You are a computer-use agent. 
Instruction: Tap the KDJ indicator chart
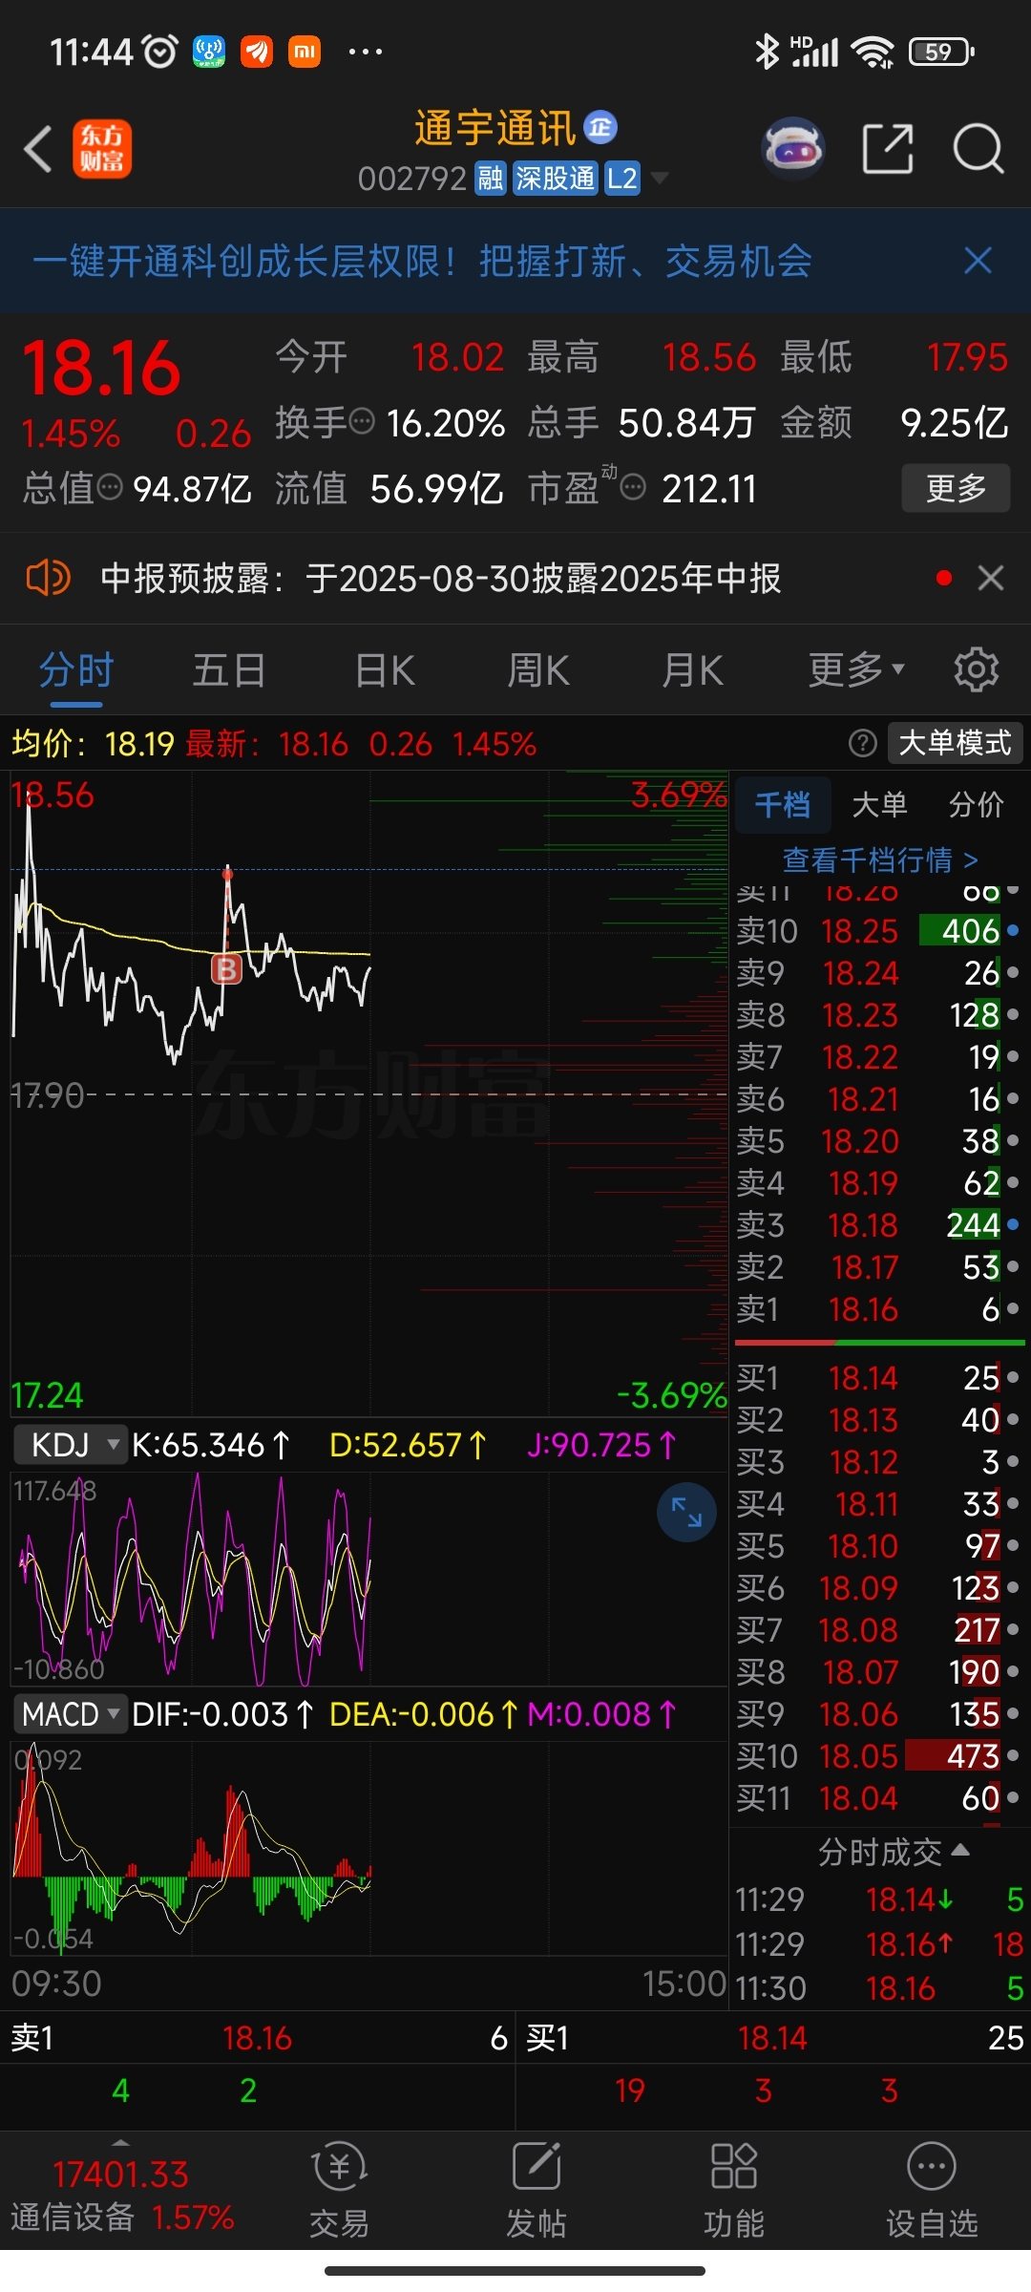(368, 1581)
